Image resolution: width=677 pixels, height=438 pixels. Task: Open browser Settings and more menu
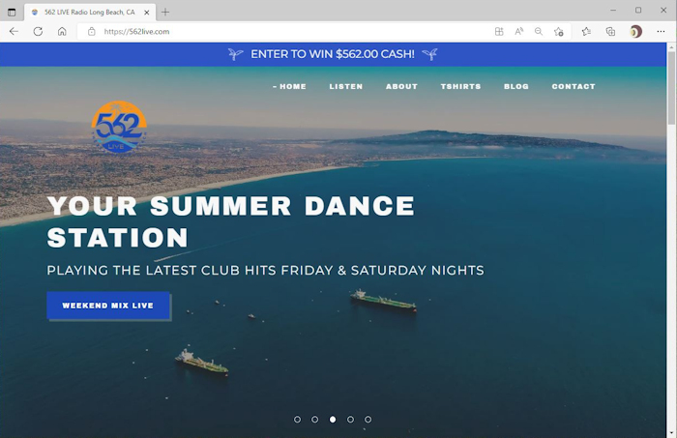tap(661, 32)
